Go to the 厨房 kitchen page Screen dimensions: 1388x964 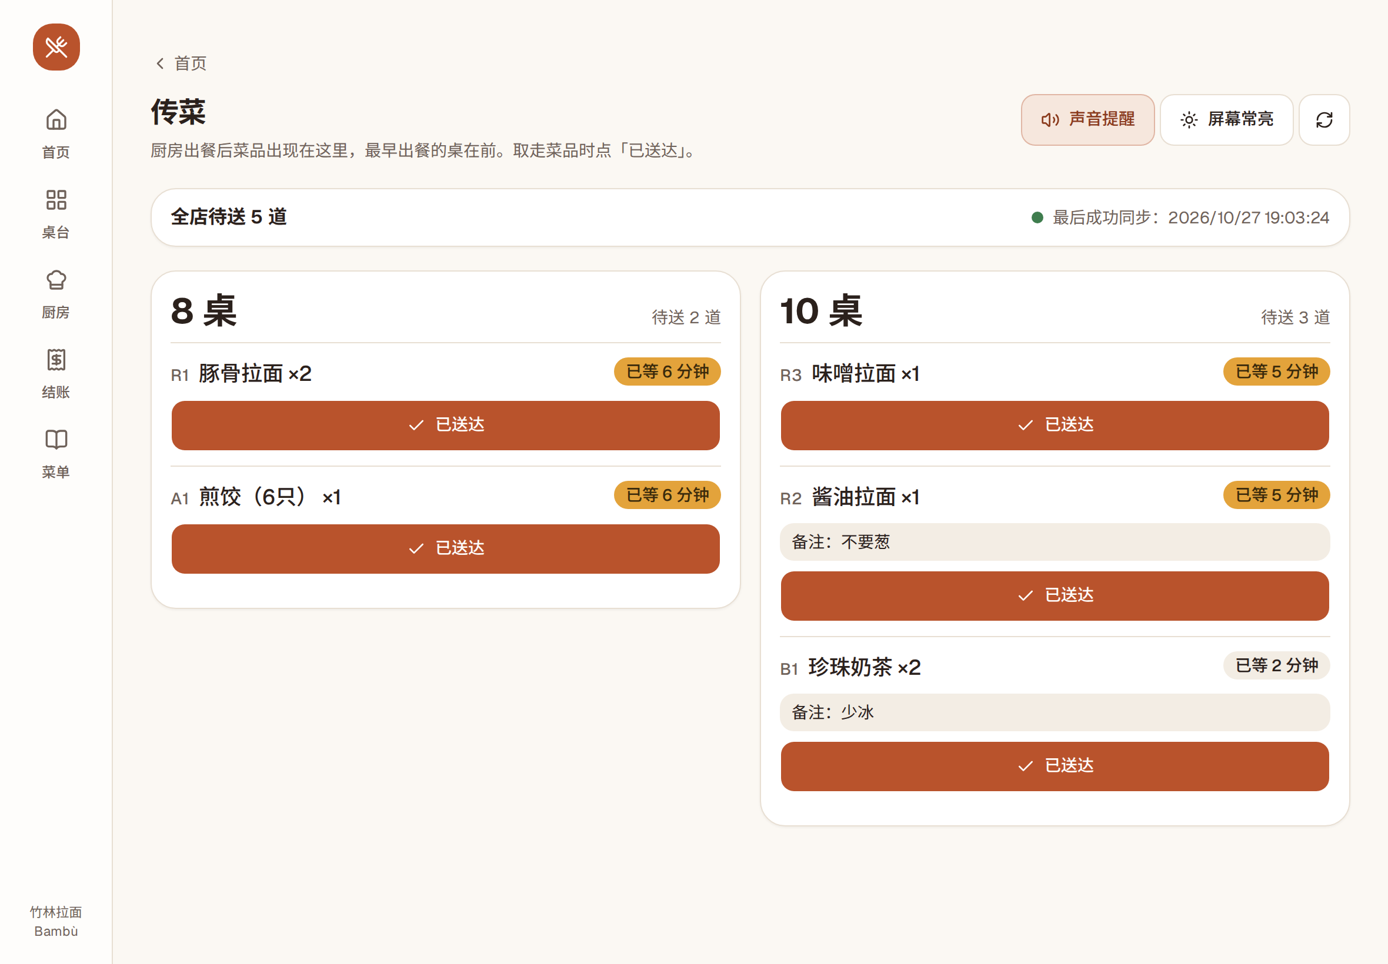(x=56, y=294)
